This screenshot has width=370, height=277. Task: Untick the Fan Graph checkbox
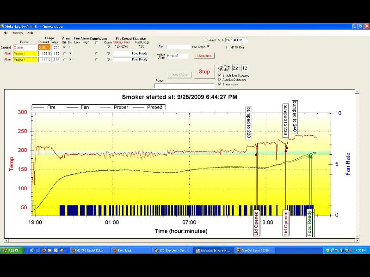pyautogui.click(x=208, y=47)
